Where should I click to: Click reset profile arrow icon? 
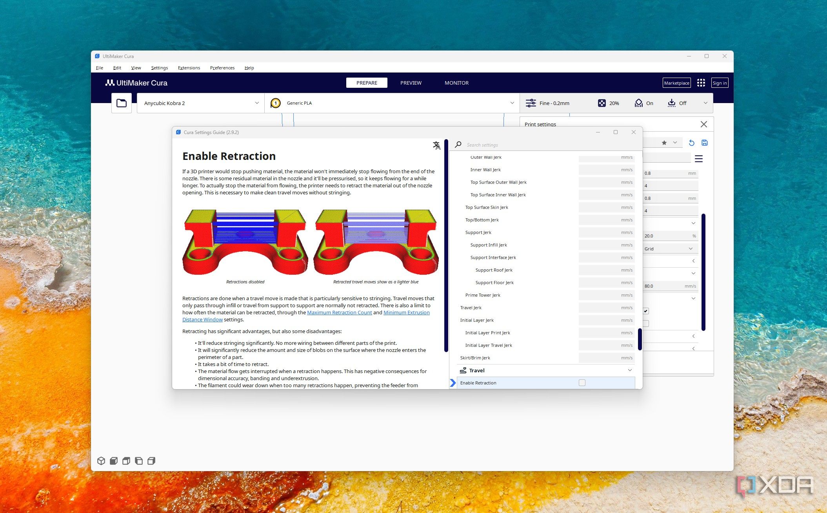coord(691,143)
